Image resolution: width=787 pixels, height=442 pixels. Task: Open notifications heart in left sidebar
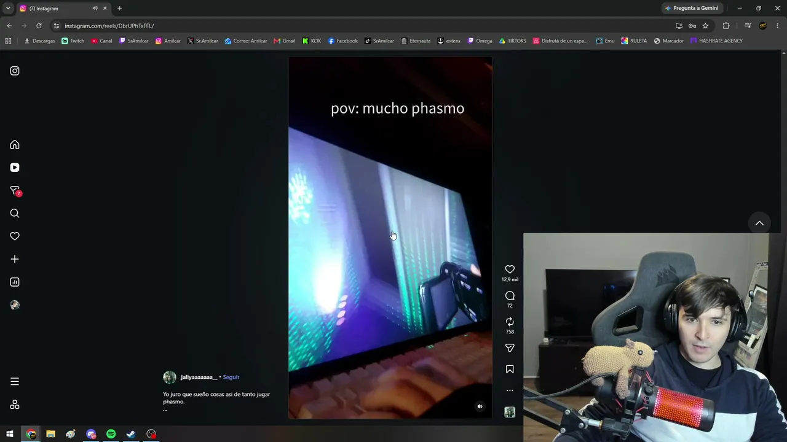pyautogui.click(x=15, y=236)
